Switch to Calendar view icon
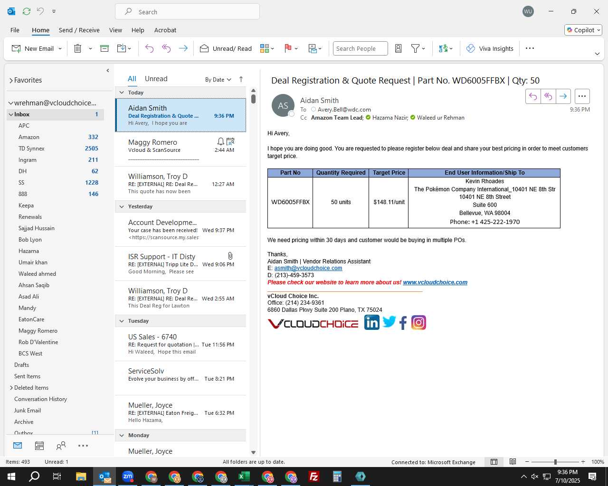The image size is (608, 486). (x=39, y=446)
